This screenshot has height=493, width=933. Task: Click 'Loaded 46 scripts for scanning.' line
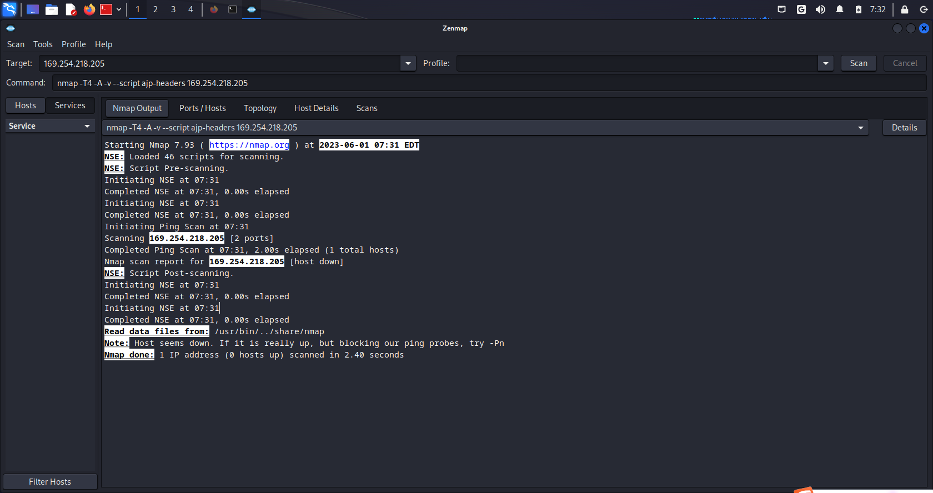point(207,157)
